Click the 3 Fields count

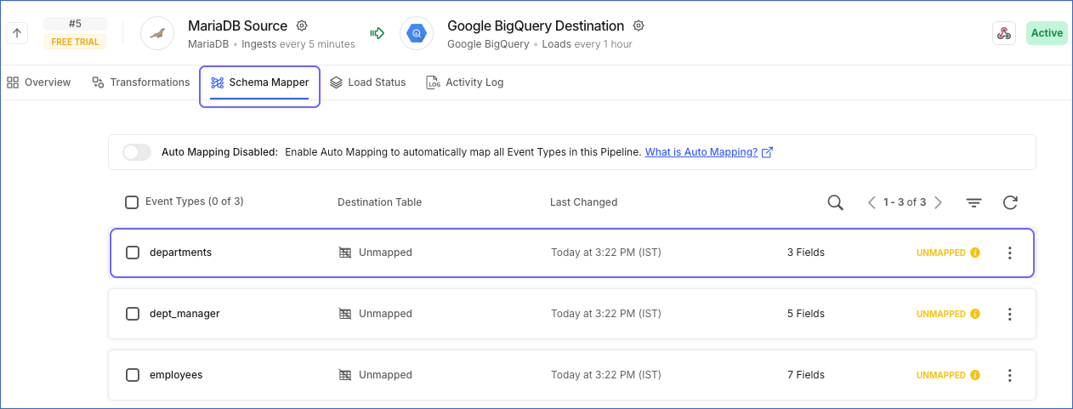coord(806,253)
